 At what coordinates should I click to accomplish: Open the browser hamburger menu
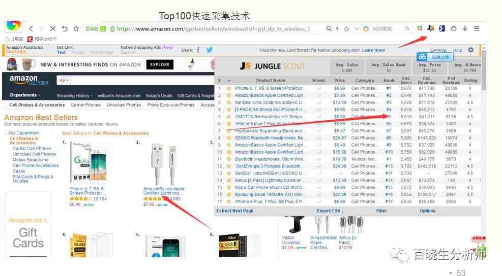point(477,28)
